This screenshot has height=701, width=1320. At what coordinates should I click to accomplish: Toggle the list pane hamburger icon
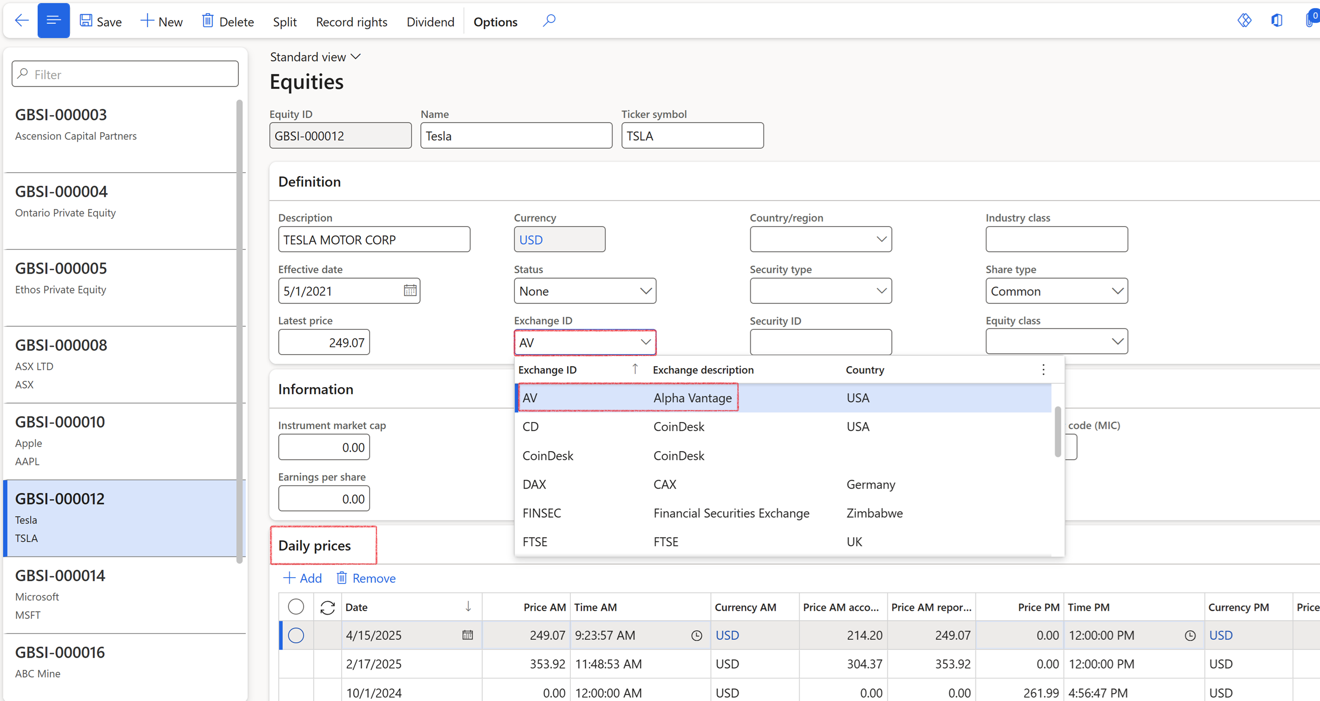tap(53, 20)
